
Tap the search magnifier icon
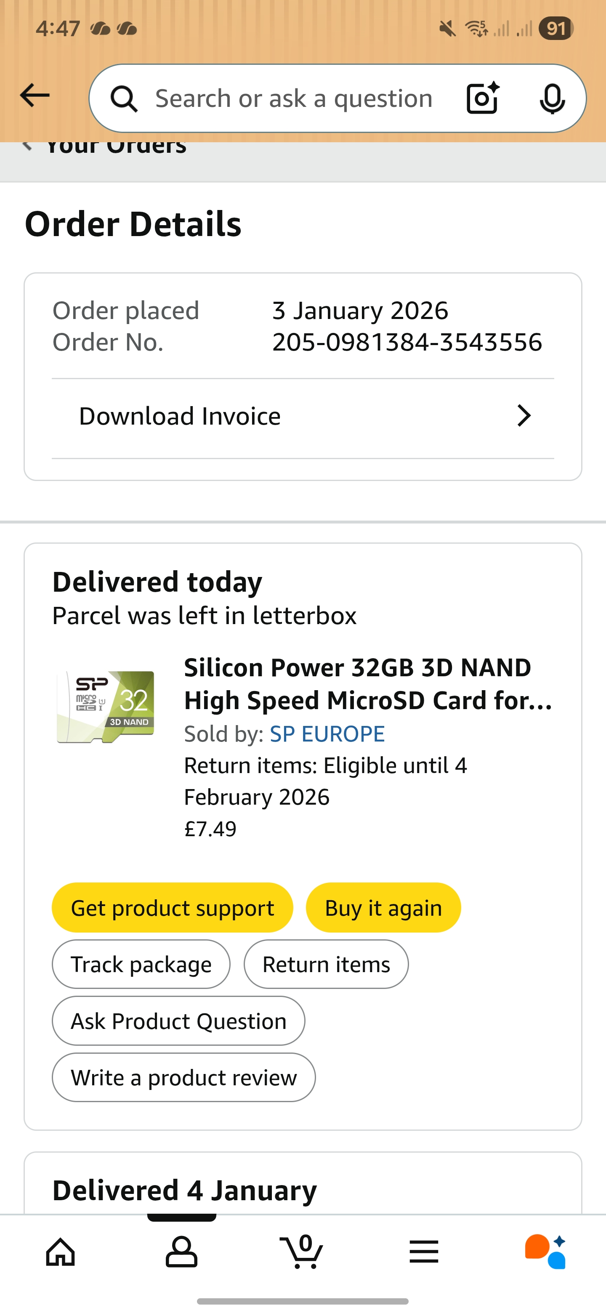tap(124, 98)
